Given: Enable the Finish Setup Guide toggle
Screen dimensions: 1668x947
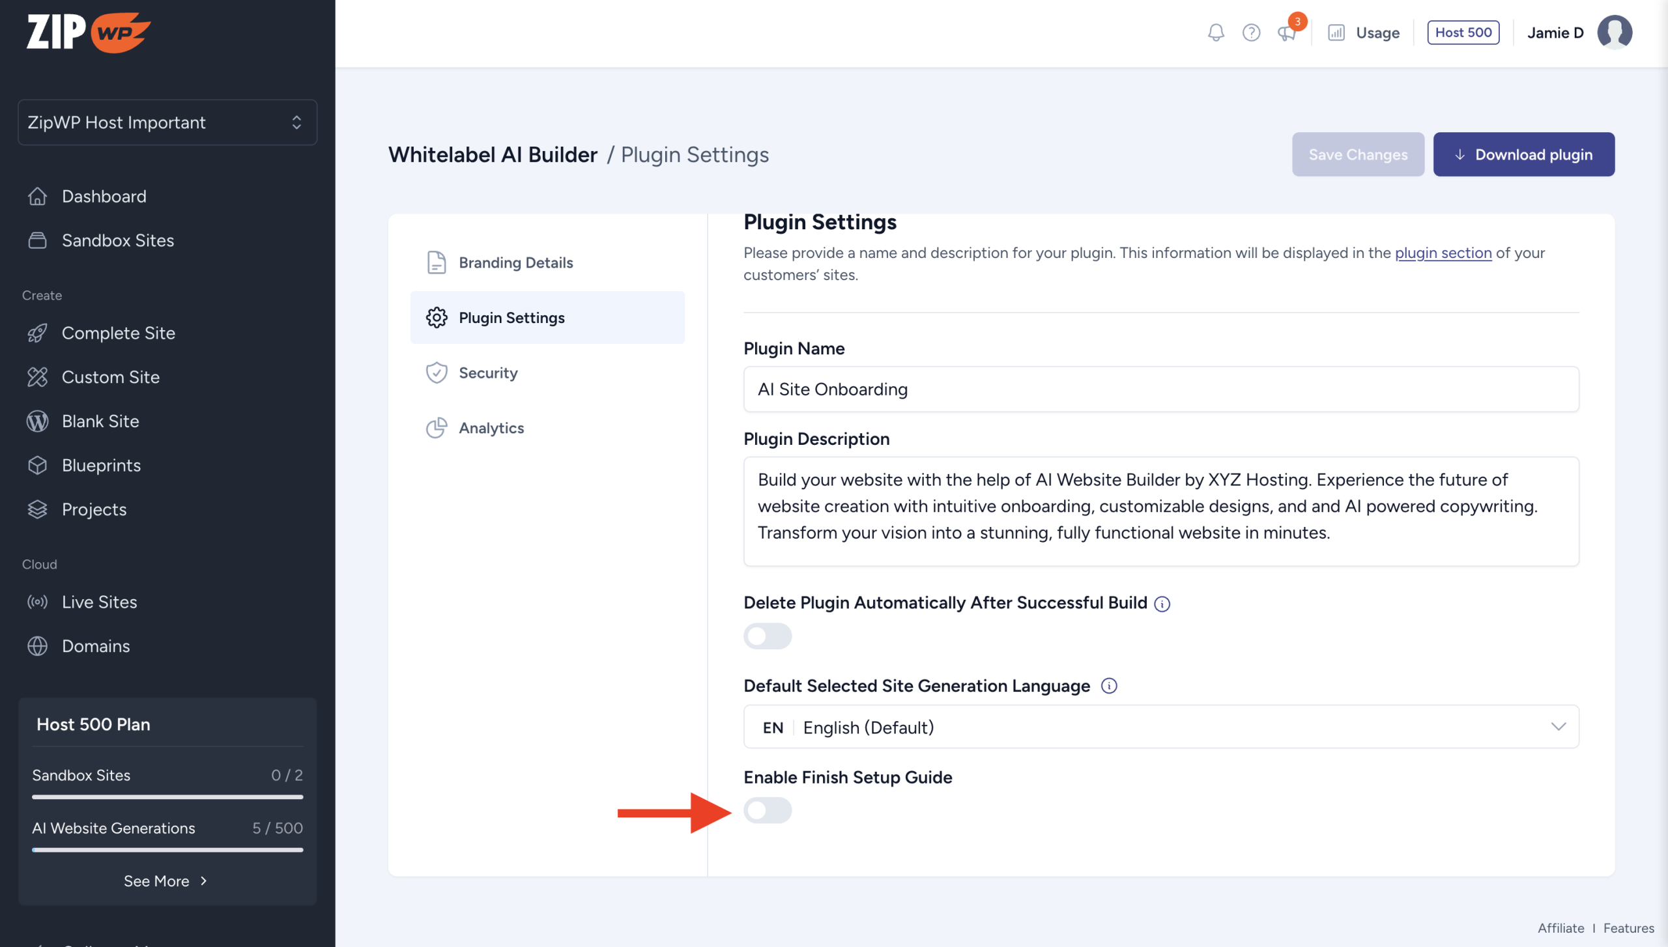Looking at the screenshot, I should click(768, 810).
